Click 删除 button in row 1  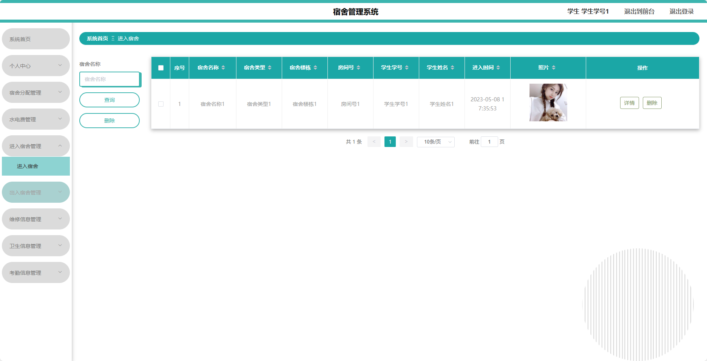coord(652,103)
